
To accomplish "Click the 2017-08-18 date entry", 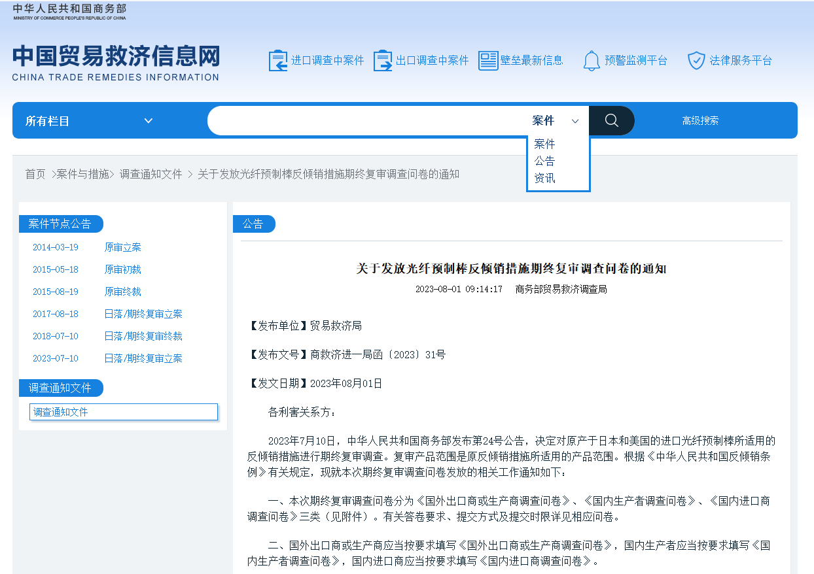I will pos(56,314).
